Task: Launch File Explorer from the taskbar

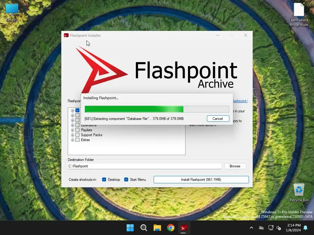Action: [157, 228]
